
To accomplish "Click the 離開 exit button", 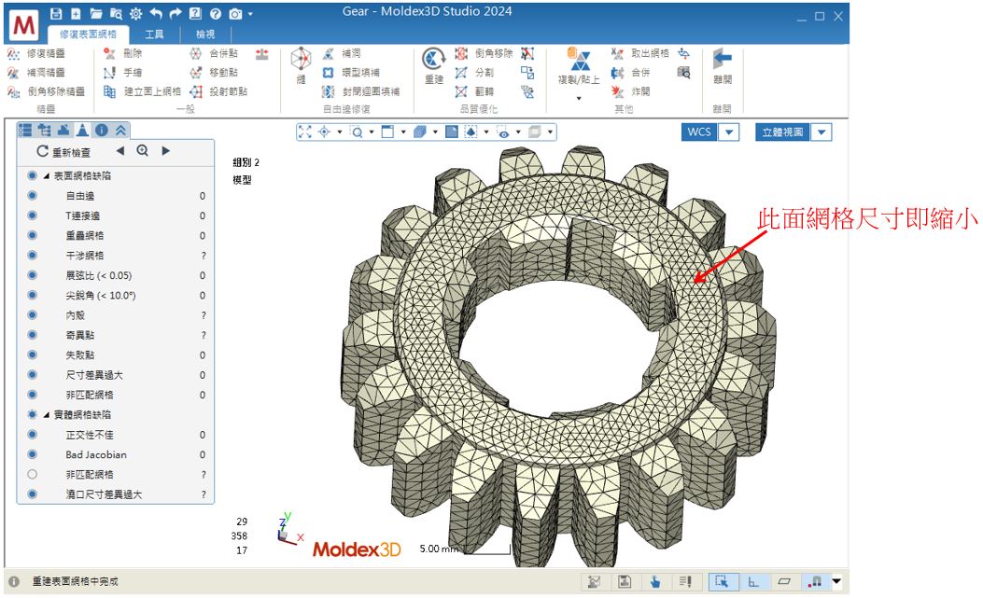I will coord(723,66).
